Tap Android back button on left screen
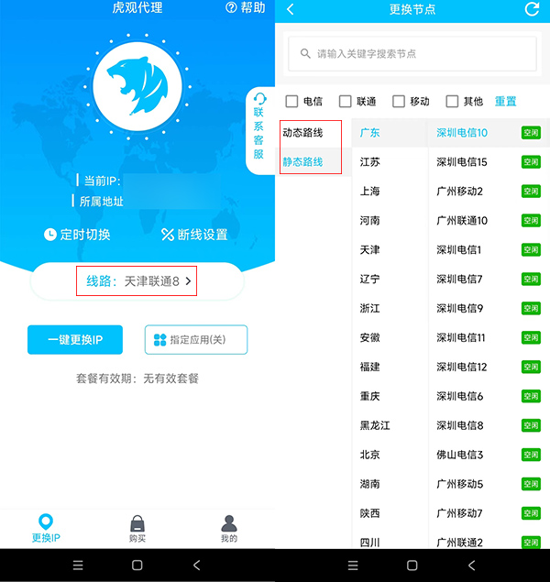Image resolution: width=550 pixels, height=582 pixels. (197, 566)
